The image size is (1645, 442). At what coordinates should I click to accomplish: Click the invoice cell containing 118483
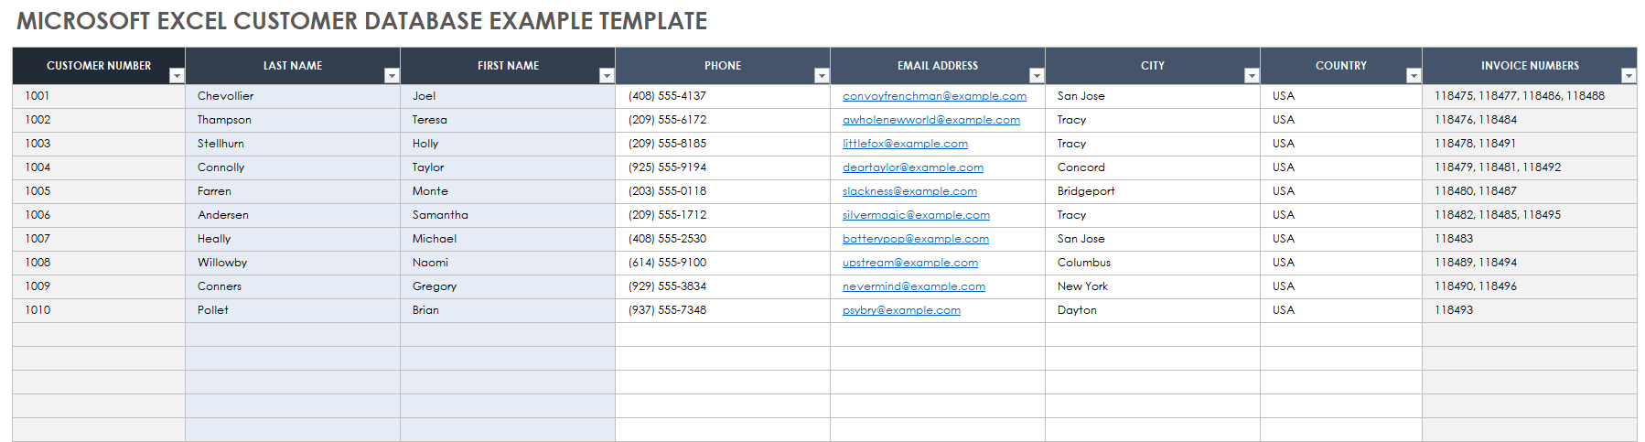(x=1530, y=239)
